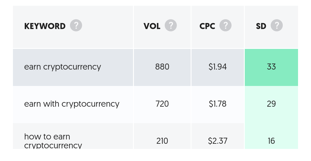This screenshot has width=311, height=161.
Task: Open the VOL column help tooltip icon
Action: 171,25
